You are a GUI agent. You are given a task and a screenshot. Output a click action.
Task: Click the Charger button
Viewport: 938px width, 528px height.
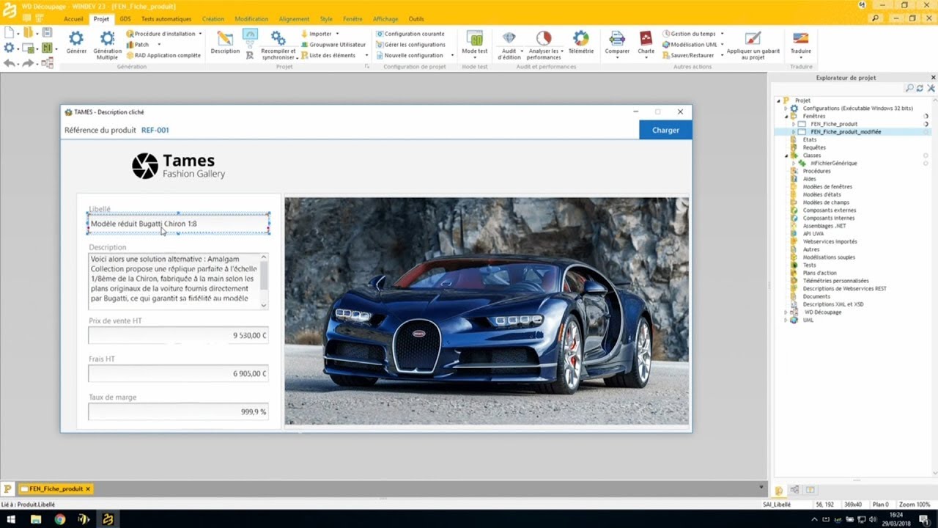[x=665, y=130]
